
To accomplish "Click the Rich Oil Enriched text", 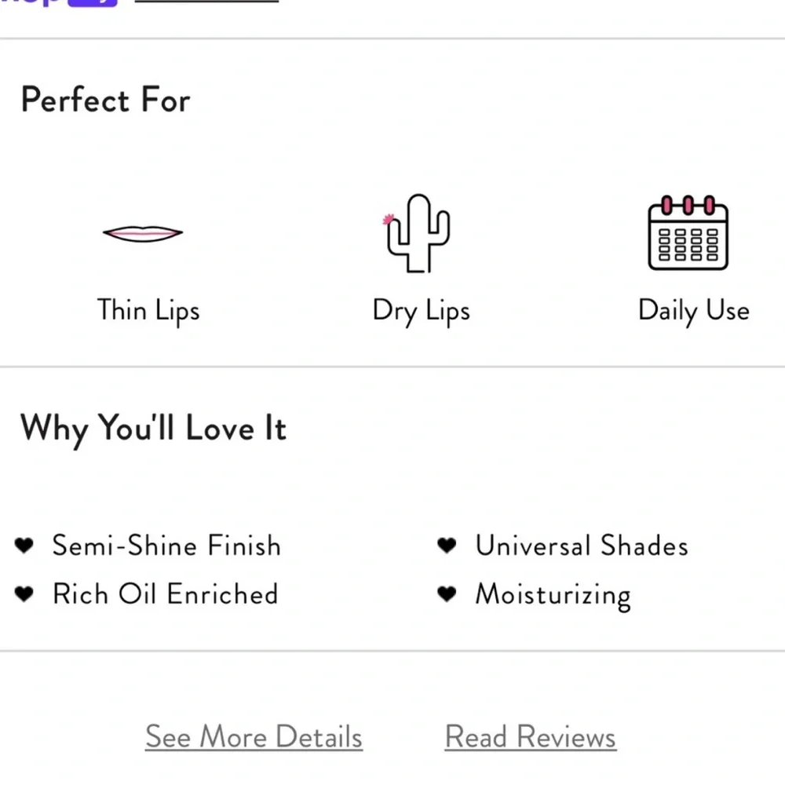I will tap(165, 594).
